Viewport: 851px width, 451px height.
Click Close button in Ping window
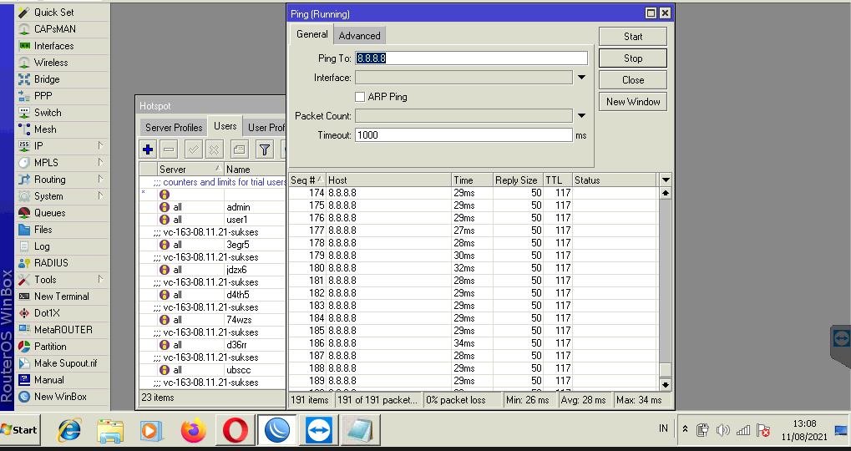point(633,80)
